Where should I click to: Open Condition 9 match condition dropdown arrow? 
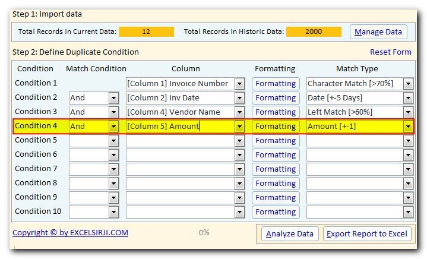(114, 198)
